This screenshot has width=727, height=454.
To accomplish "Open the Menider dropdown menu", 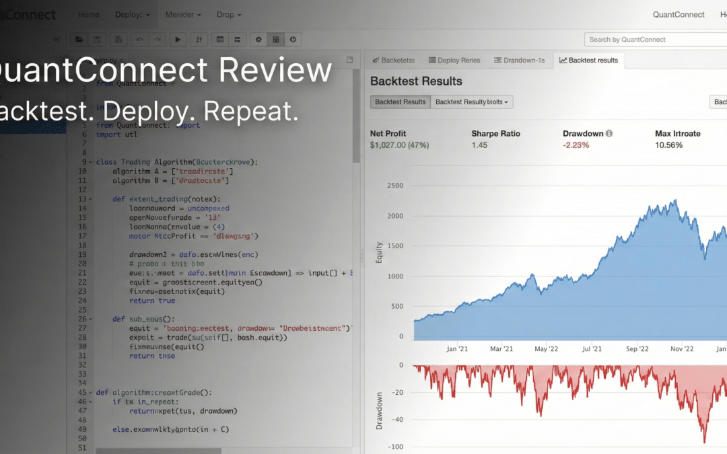I will pos(183,15).
